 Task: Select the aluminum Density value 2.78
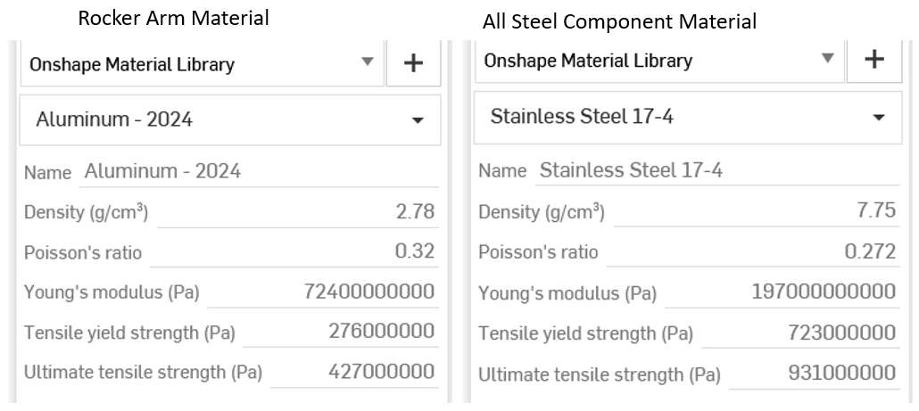[x=416, y=211]
